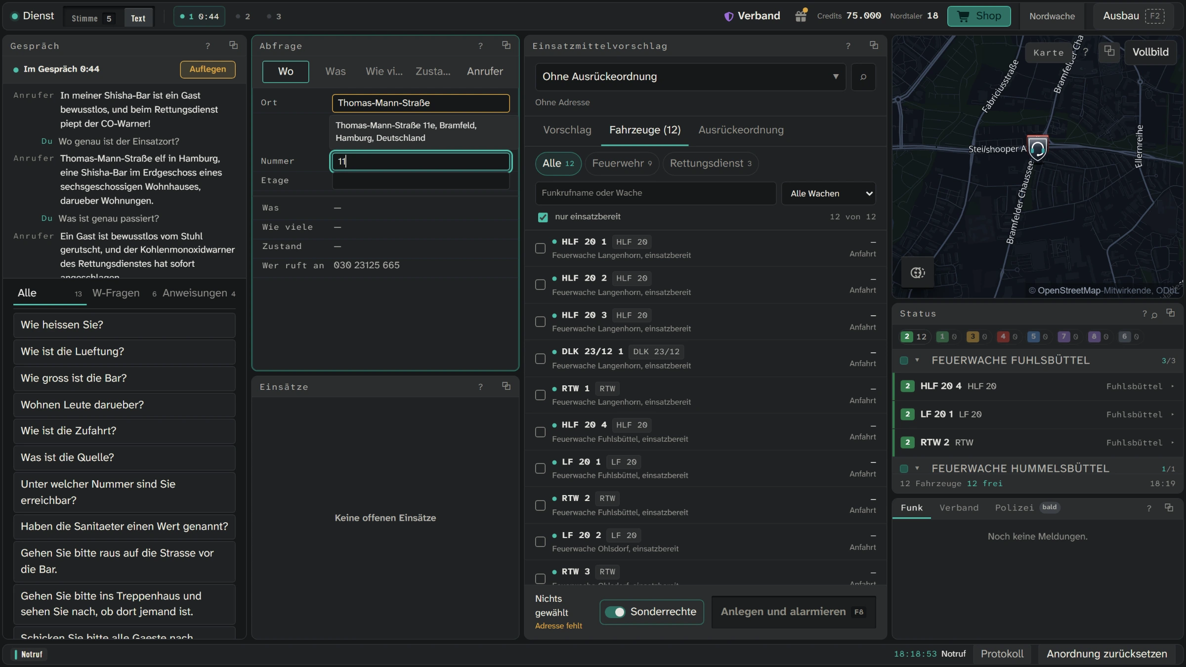The width and height of the screenshot is (1186, 667).
Task: Collapse the Feuerwache Hummelsbüttel group
Action: [x=917, y=468]
